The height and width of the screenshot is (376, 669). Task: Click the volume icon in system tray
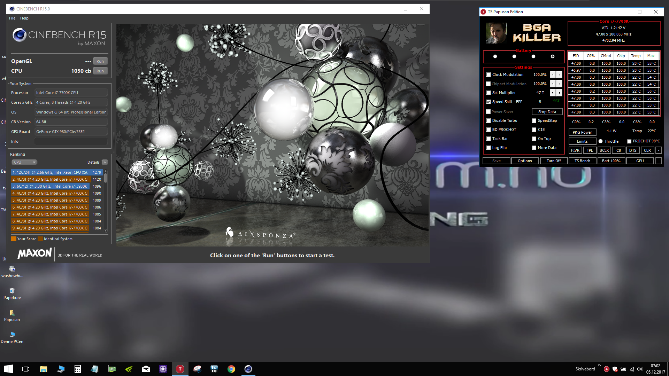coord(640,369)
